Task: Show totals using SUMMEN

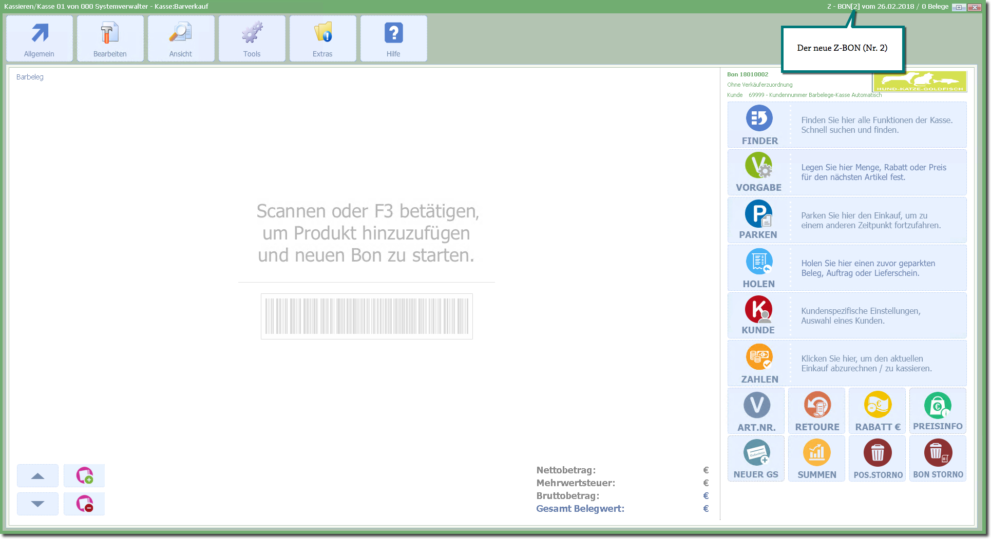Action: [817, 459]
